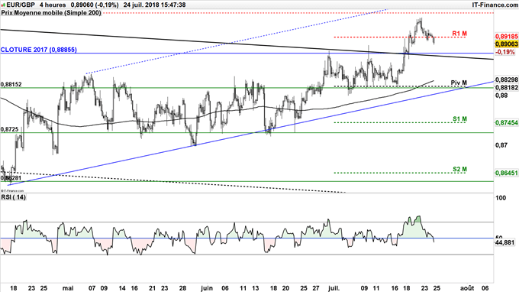This screenshot has height=292, width=519.
Task: Select the juin marker on time axis
Action: (207, 288)
